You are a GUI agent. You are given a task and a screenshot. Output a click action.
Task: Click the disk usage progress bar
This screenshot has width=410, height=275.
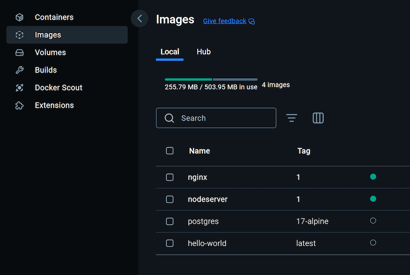click(211, 79)
